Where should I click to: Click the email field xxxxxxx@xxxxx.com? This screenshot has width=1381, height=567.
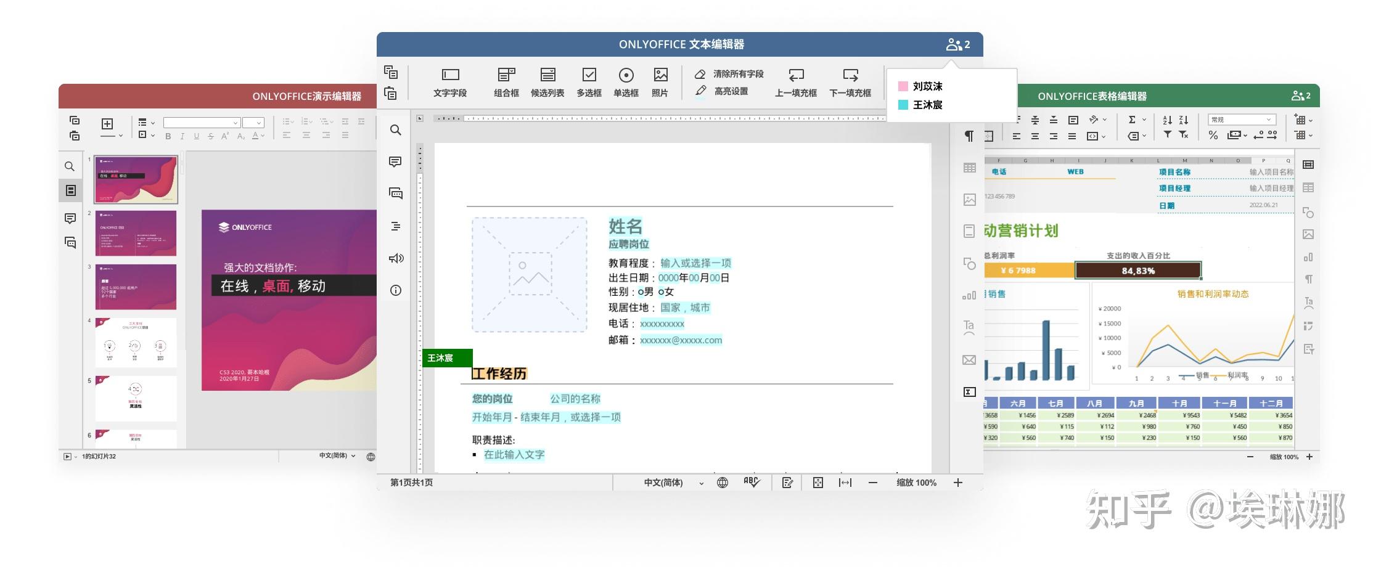pyautogui.click(x=681, y=340)
